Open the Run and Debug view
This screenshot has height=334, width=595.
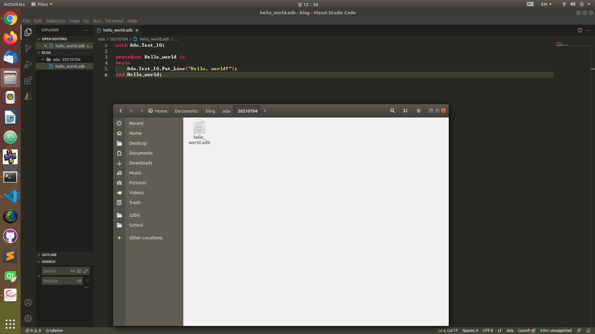[x=28, y=64]
